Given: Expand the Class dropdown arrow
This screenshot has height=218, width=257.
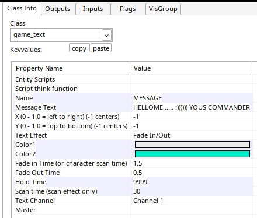Looking at the screenshot, I should coord(106,35).
